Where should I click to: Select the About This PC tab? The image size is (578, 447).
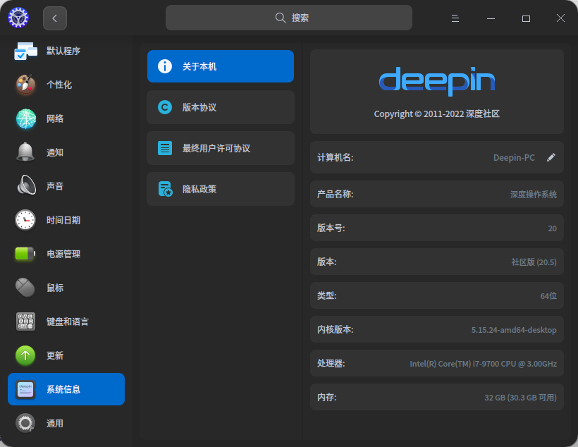pyautogui.click(x=221, y=66)
